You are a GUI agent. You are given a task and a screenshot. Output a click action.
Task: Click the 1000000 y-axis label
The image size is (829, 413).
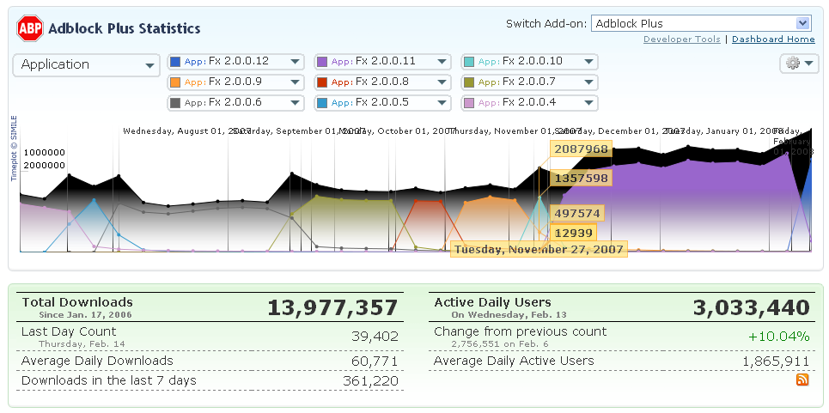pos(45,153)
